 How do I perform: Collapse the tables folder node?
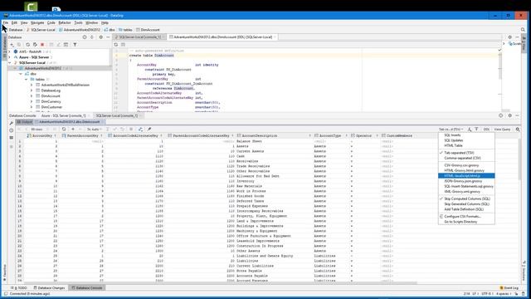pos(26,80)
